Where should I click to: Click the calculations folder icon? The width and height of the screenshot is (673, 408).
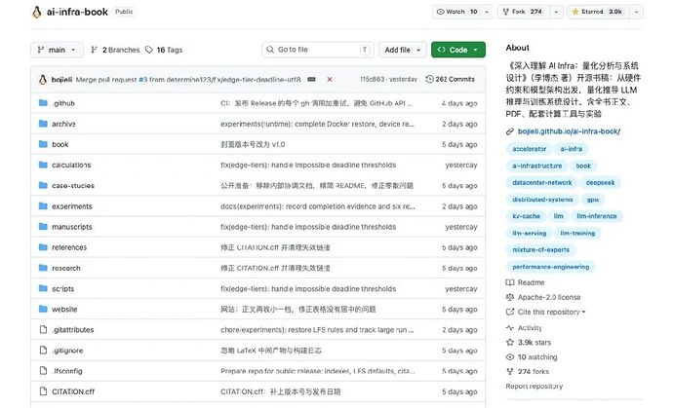tap(43, 165)
